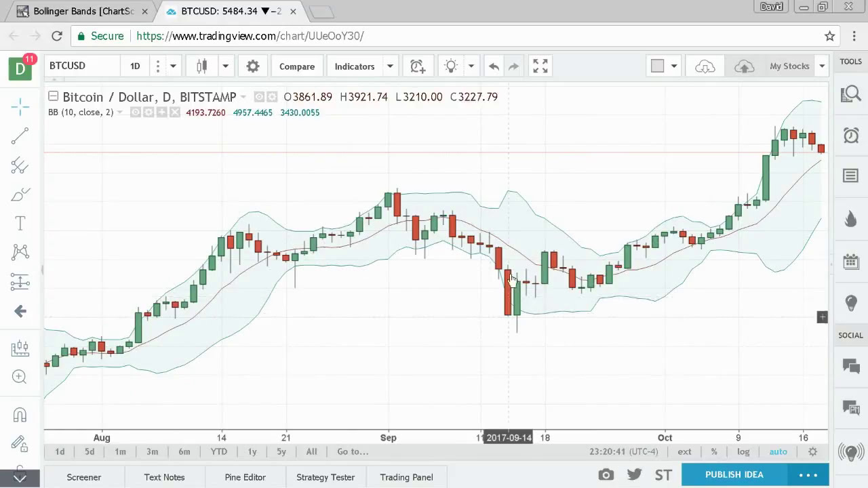Viewport: 868px width, 488px height.
Task: Open alerts clock icon in right sidebar
Action: pos(851,135)
